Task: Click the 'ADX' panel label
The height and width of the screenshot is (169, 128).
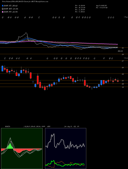Action: [x=49, y=126]
